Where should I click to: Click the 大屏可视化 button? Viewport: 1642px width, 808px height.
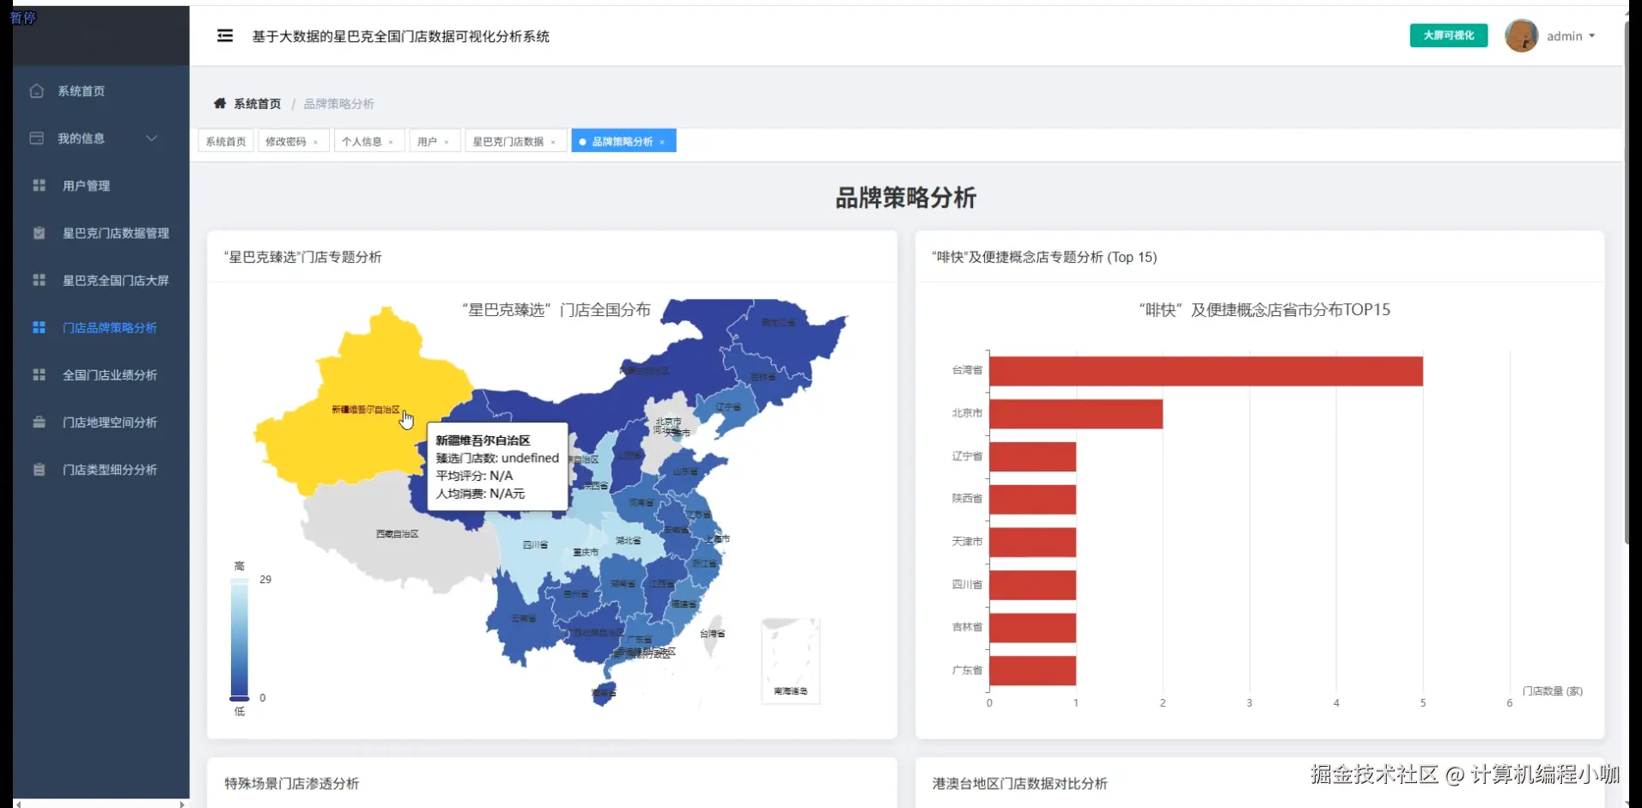[x=1448, y=35]
